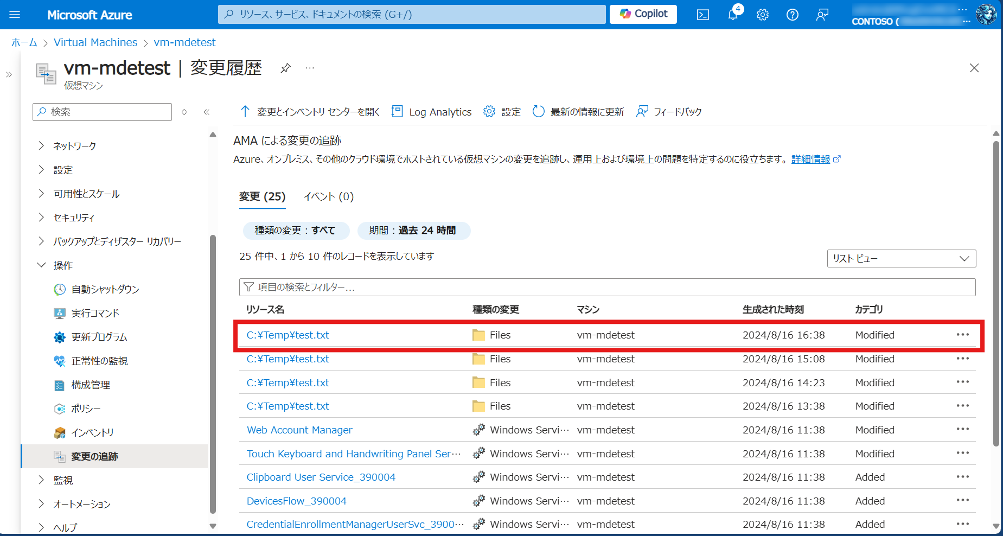This screenshot has height=536, width=1003.
Task: Open Azure Cloud Shell icon
Action: pos(702,15)
